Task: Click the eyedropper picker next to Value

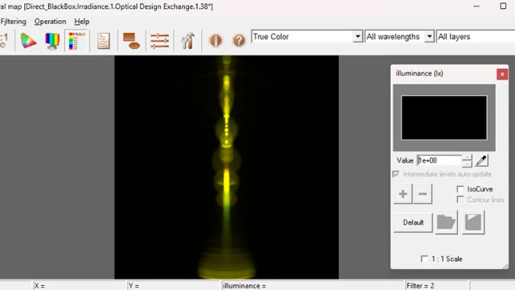Action: [481, 160]
